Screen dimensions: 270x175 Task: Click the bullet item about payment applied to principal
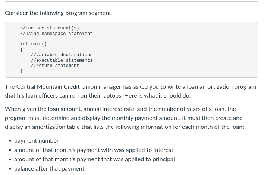(x=94, y=159)
